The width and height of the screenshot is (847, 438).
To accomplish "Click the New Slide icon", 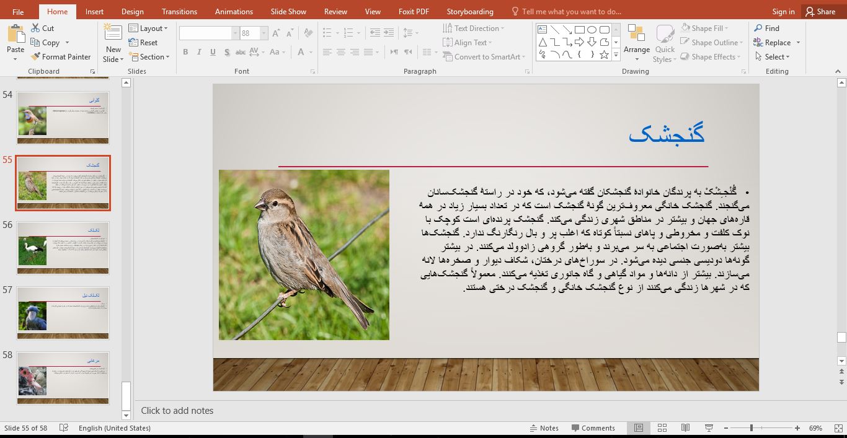I will pyautogui.click(x=113, y=33).
